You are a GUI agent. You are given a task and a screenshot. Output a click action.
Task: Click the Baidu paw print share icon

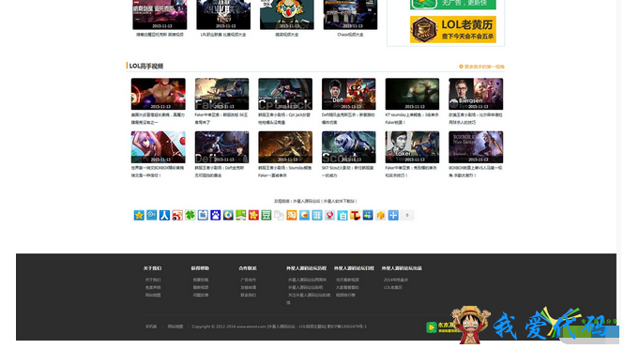pos(215,216)
